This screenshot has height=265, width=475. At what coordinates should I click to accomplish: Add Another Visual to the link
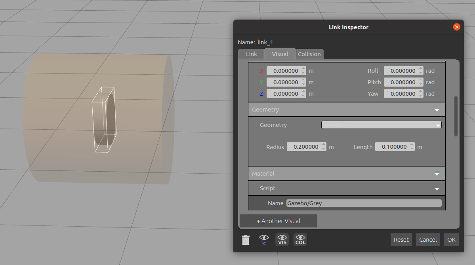[279, 221]
